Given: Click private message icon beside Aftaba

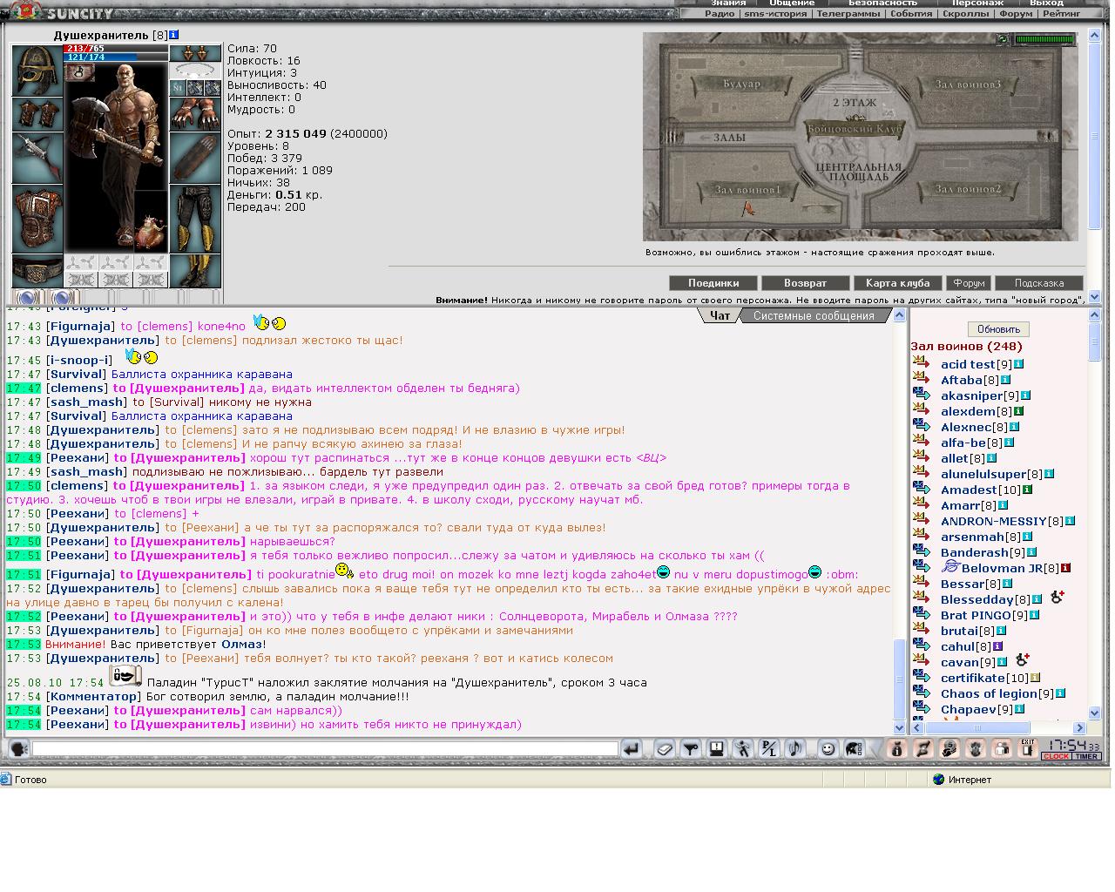Looking at the screenshot, I should (x=921, y=379).
